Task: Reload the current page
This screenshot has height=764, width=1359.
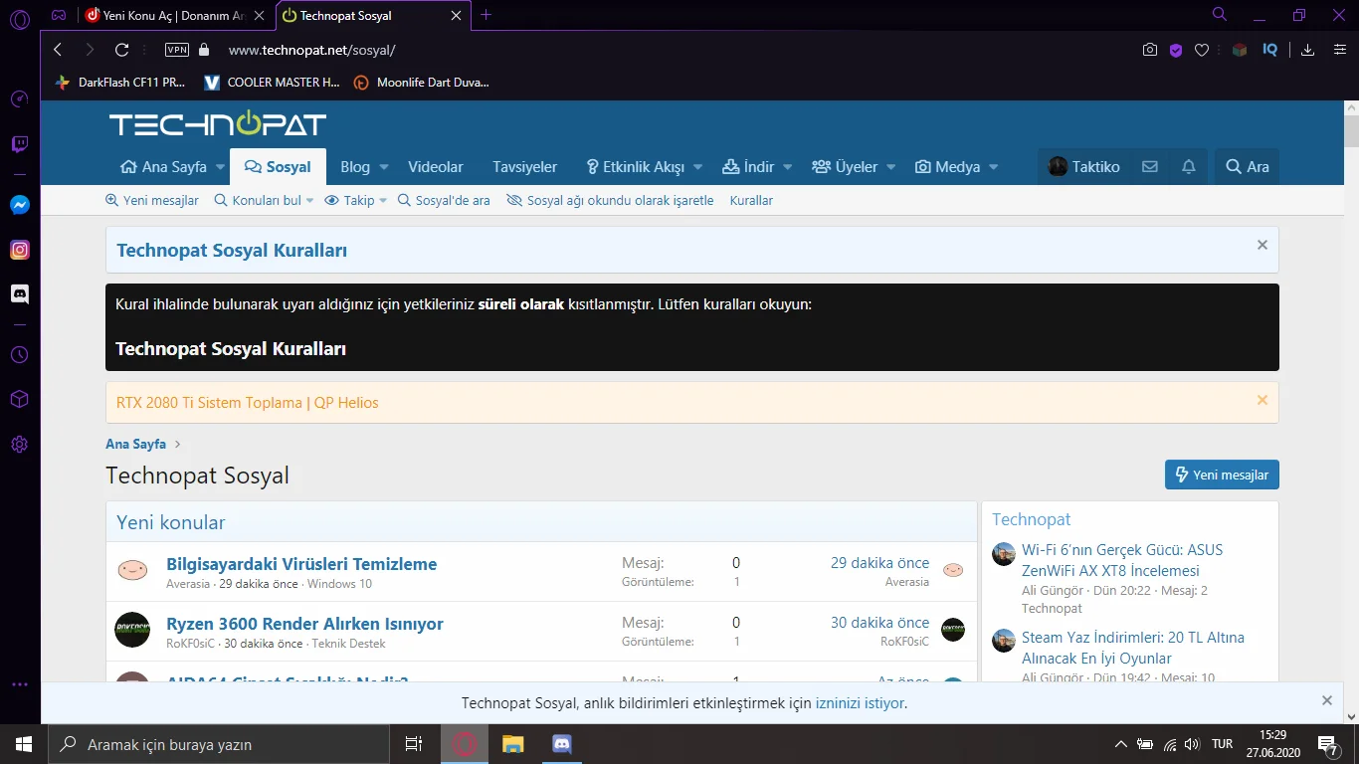Action: click(122, 50)
